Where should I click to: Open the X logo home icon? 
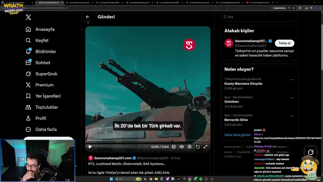[28, 17]
